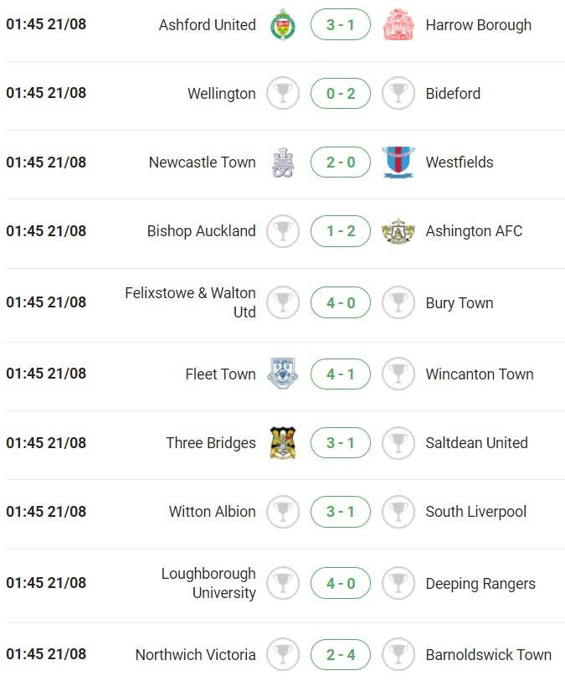Image resolution: width=565 pixels, height=681 pixels.
Task: Click Wincanton Town's placeholder trophy icon
Action: (398, 374)
